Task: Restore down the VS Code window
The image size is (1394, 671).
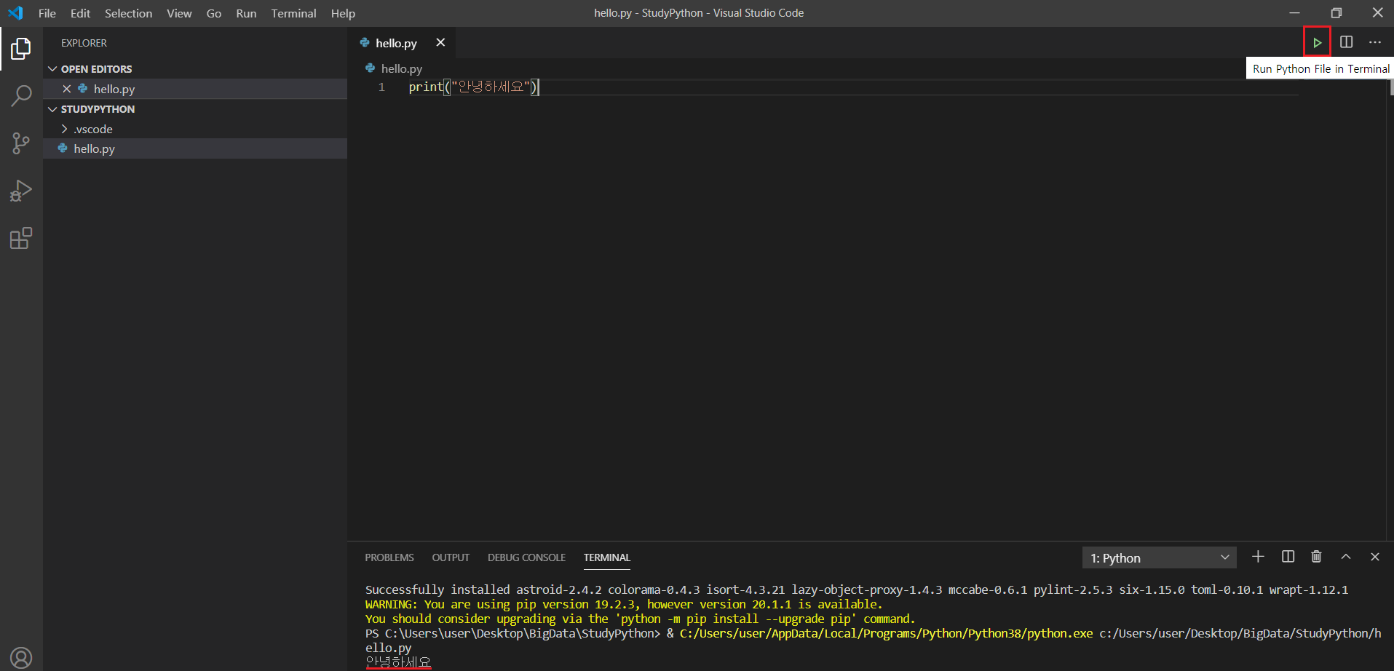Action: 1336,13
